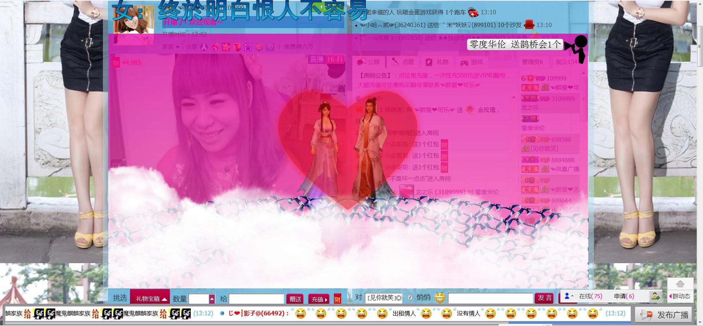Click into the quantity 数量 input field

[x=199, y=299]
